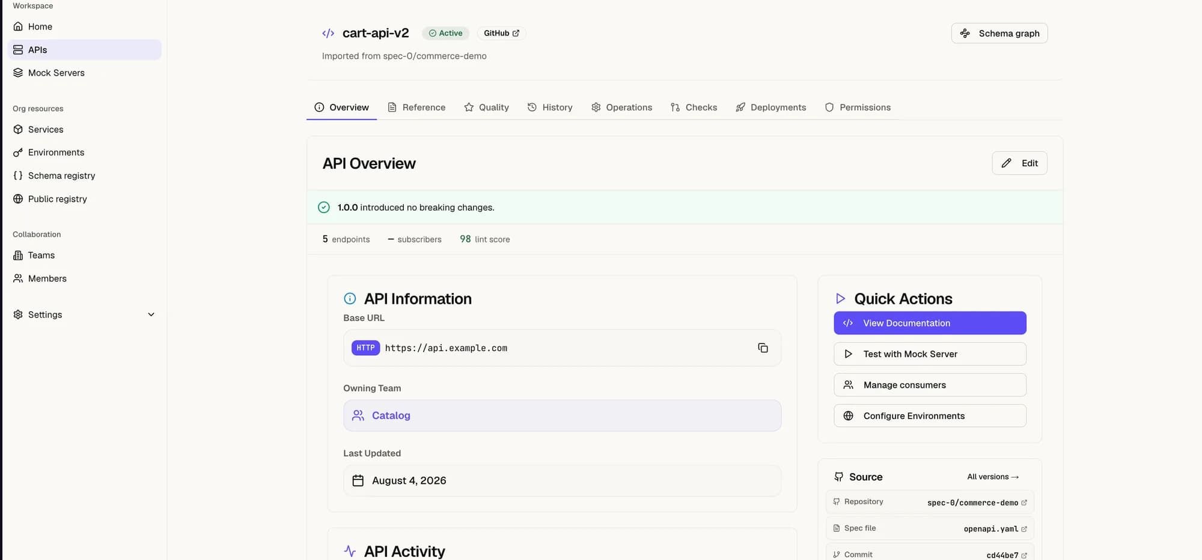
Task: Open APIs in the sidebar
Action: tap(85, 50)
